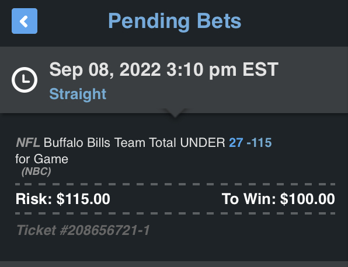Select the To Win: $100.00 amount
Screen dimensions: 348x267
tap(279, 199)
